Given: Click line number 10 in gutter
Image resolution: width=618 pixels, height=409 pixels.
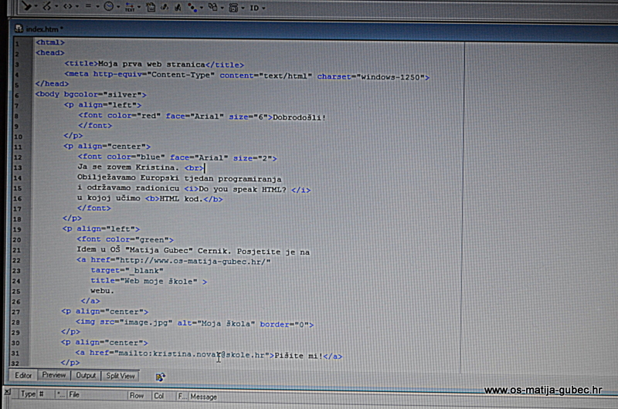Looking at the screenshot, I should [18, 137].
